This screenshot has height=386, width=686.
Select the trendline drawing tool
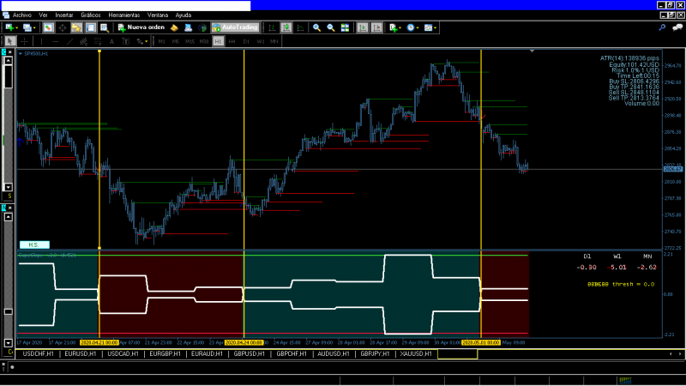click(69, 41)
